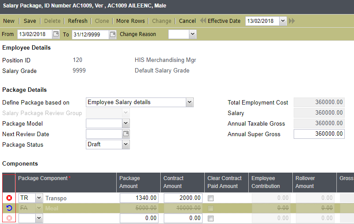Click Save in the toolbar
Viewport: 354px width, 224px height.
coord(30,21)
